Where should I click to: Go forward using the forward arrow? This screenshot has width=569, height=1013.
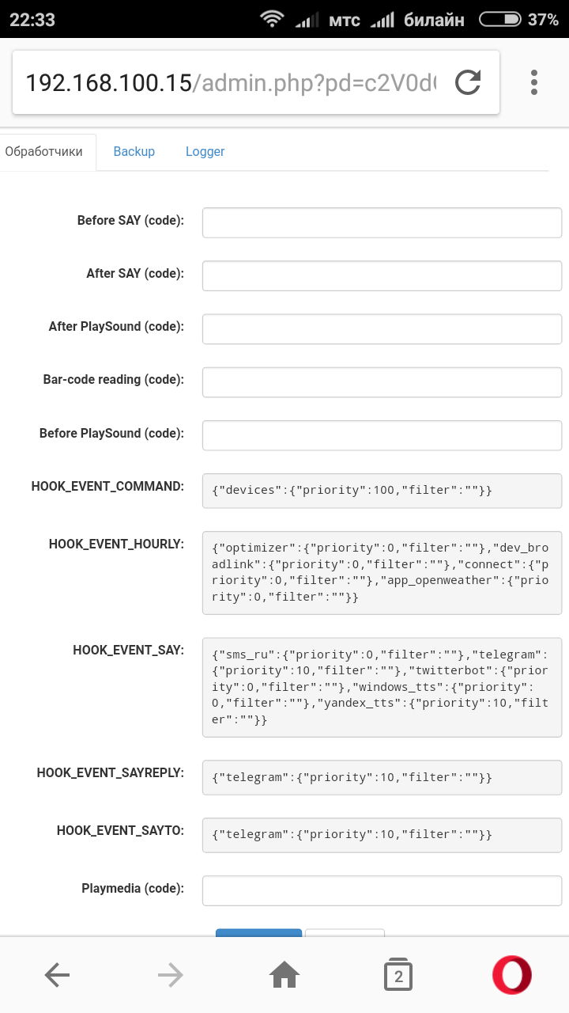pos(170,974)
